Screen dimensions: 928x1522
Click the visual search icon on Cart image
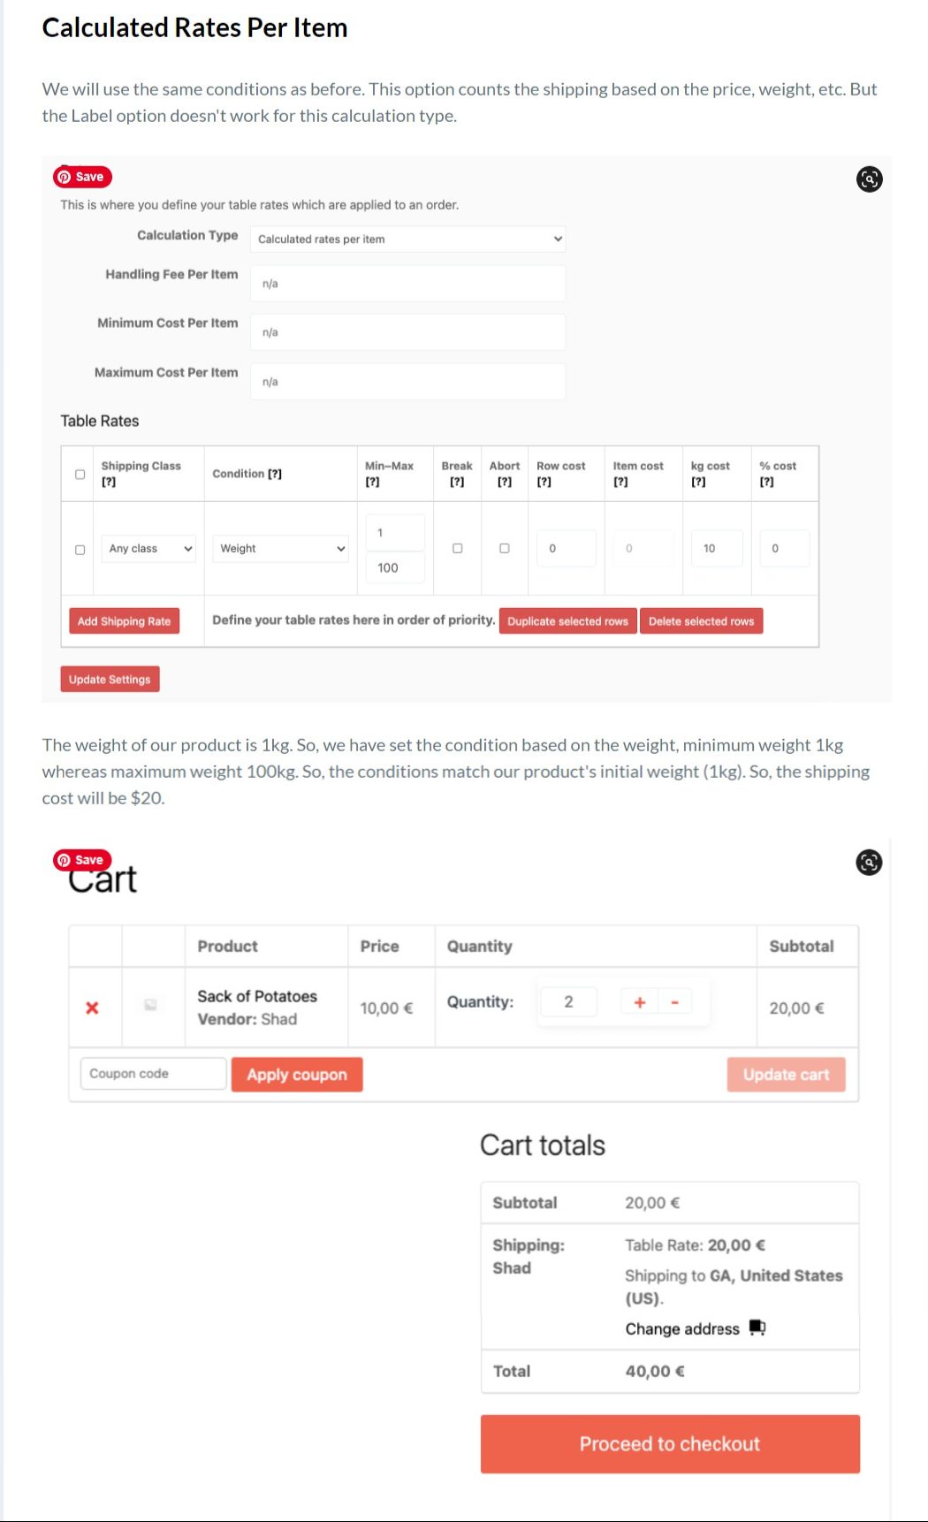(870, 863)
